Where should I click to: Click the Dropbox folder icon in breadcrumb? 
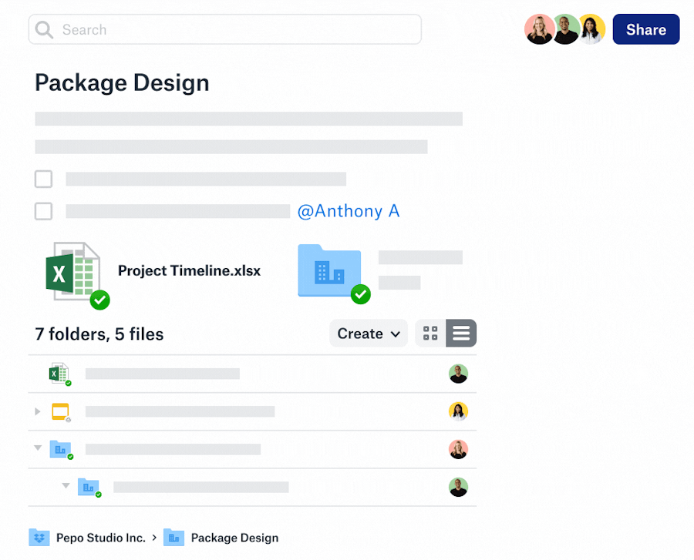[39, 537]
